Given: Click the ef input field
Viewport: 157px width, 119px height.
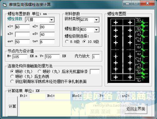Looking at the screenshot, I should 47,34.
